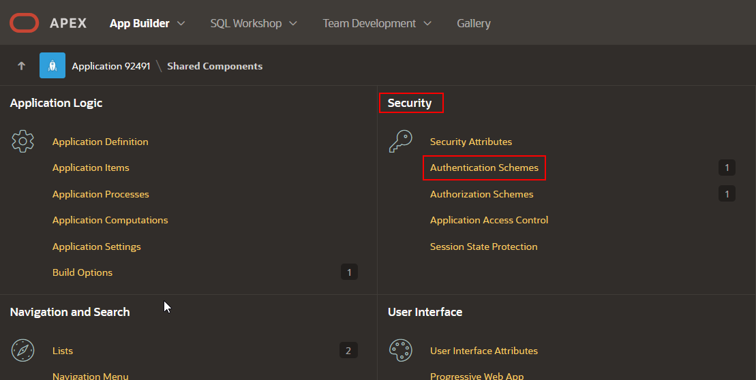Open Authorization Schemes
This screenshot has width=756, height=380.
(x=481, y=194)
